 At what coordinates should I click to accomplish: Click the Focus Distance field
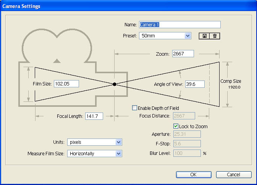point(184,116)
